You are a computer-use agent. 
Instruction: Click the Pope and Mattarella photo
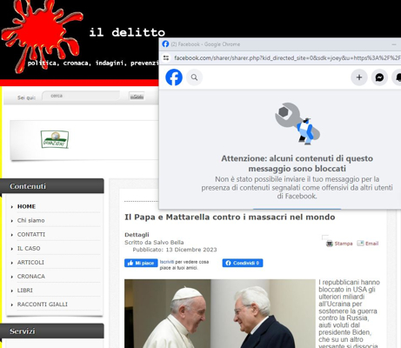tap(220, 313)
